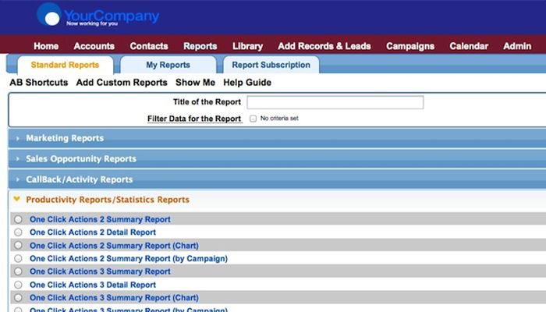This screenshot has height=312, width=546.
Task: Select One Click Actions 2 Summary Report radio
Action: click(19, 220)
